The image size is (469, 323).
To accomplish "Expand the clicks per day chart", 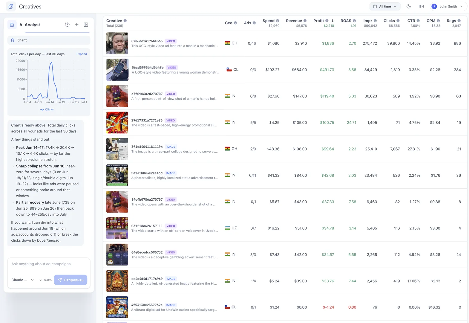I will click(x=82, y=54).
